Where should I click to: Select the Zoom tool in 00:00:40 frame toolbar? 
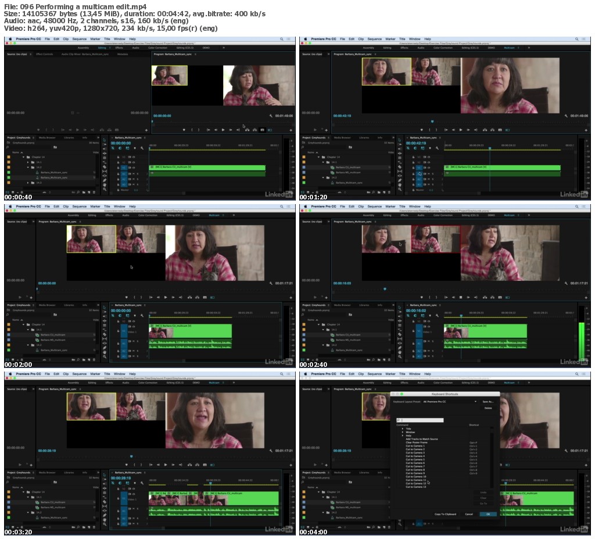point(105,190)
